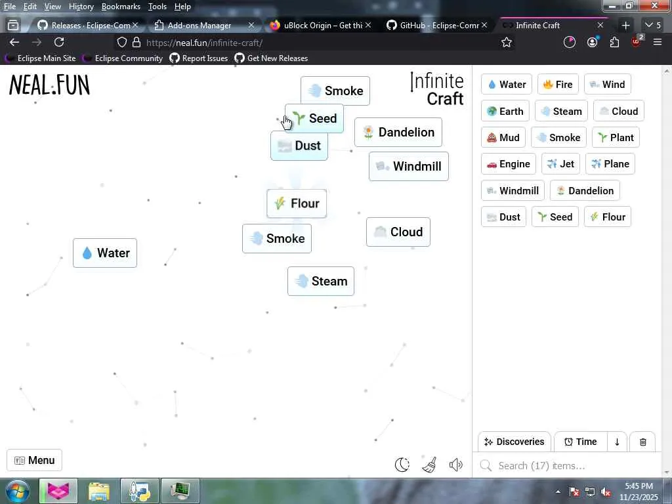672x504 pixels.
Task: Toggle dark mode moon icon
Action: click(x=402, y=465)
